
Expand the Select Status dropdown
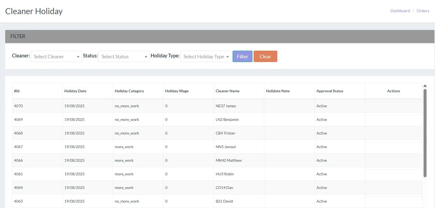click(124, 57)
